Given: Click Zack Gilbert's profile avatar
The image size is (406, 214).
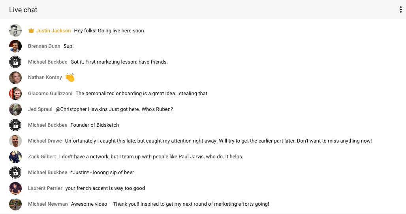Looking at the screenshot, I should (15, 157).
